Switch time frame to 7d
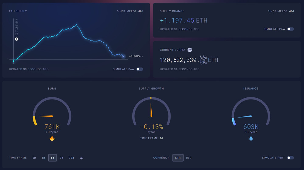 [61, 158]
